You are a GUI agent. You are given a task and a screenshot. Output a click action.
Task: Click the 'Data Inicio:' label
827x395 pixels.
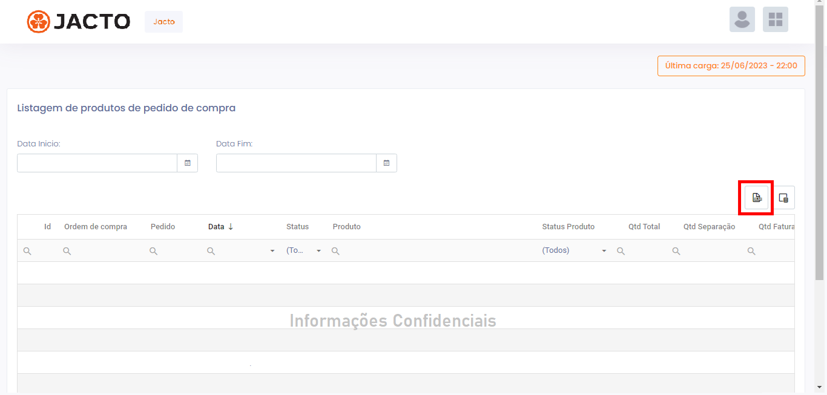point(39,144)
